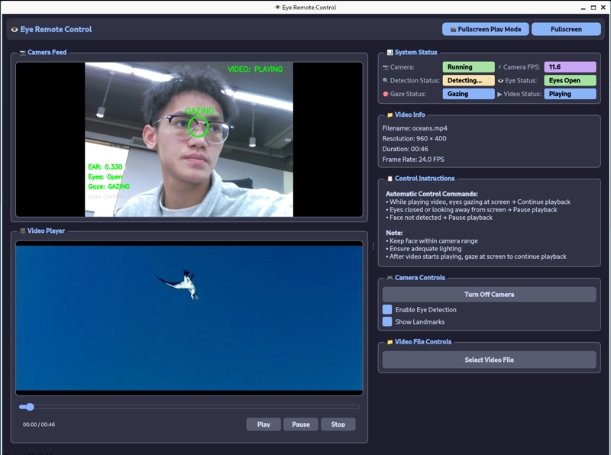611x455 pixels.
Task: Toggle the Show Landmarks checkbox
Action: click(387, 322)
